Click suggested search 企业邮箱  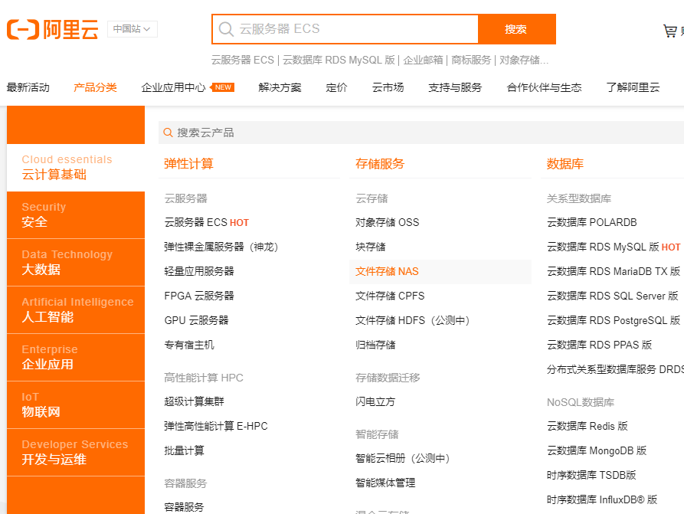(423, 61)
